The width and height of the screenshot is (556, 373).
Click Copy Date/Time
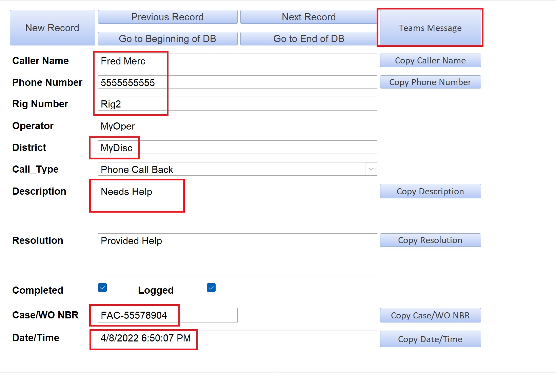430,339
